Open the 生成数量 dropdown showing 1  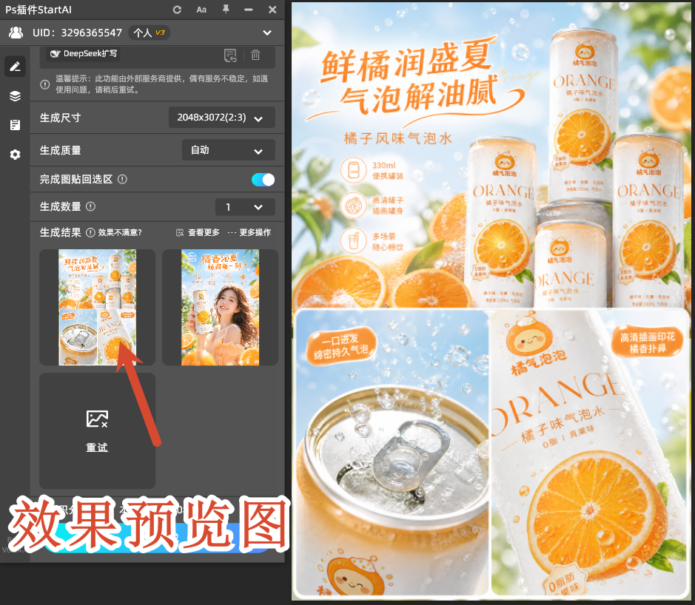(245, 207)
